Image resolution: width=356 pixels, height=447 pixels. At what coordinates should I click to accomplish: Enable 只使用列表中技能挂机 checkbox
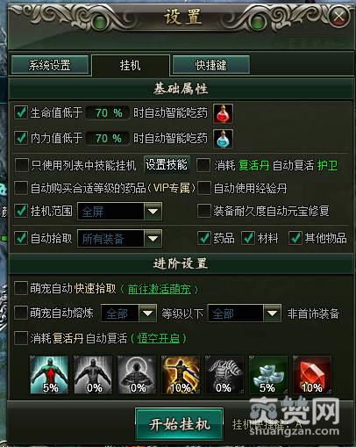click(22, 165)
